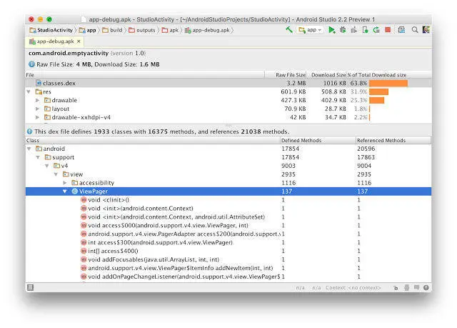Select the app-debug.apk editor tab

point(54,41)
